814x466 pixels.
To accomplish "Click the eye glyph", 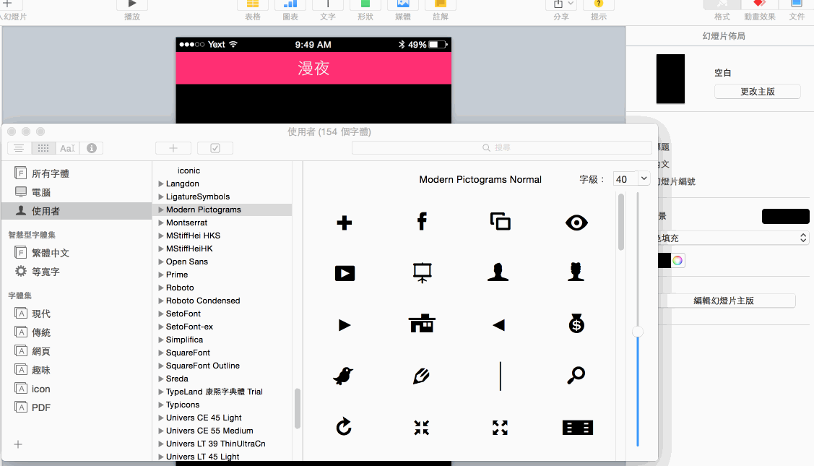I will click(x=576, y=223).
